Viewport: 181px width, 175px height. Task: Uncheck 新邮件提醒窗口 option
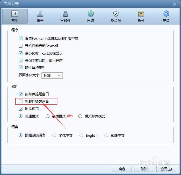[20, 94]
